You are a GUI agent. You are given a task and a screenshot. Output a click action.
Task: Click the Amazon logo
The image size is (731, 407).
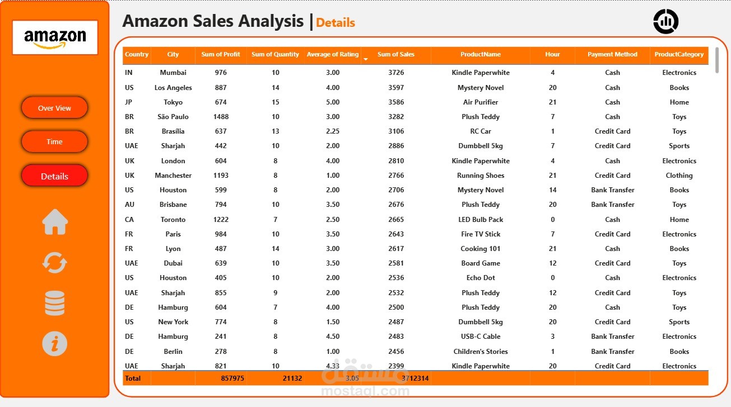(55, 37)
